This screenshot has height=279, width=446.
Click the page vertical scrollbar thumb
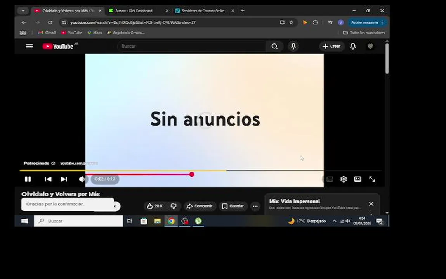[387, 58]
